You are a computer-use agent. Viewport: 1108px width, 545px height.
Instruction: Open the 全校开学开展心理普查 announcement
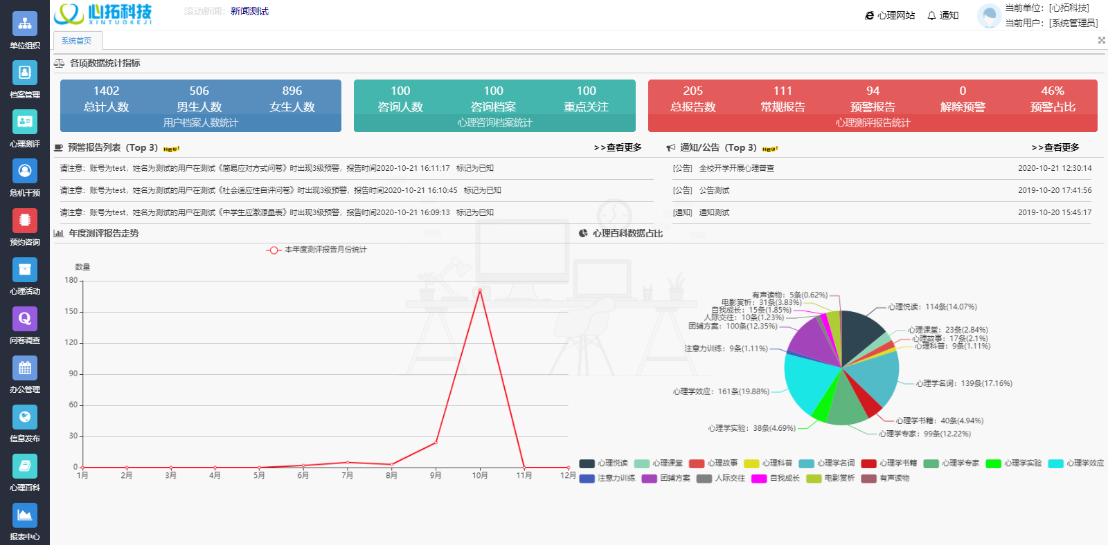[x=737, y=168]
